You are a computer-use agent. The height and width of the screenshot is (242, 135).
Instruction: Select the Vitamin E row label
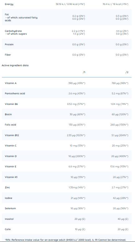[11, 166]
